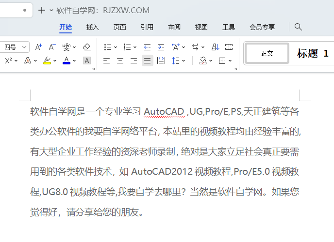Click the document tab with unsaved dot
Viewport: 334px width, 242px height.
click(x=16, y=10)
